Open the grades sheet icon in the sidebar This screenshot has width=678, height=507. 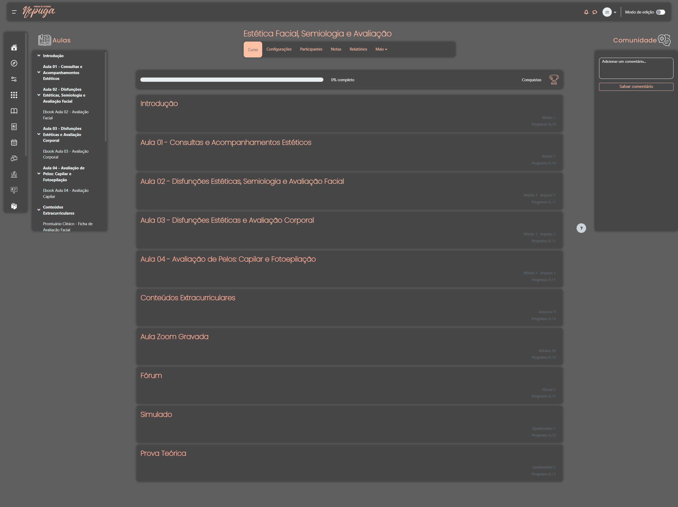14,127
